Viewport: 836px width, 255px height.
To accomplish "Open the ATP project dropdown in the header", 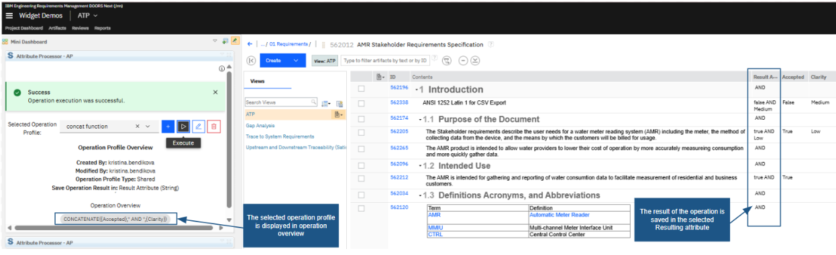I will point(88,15).
